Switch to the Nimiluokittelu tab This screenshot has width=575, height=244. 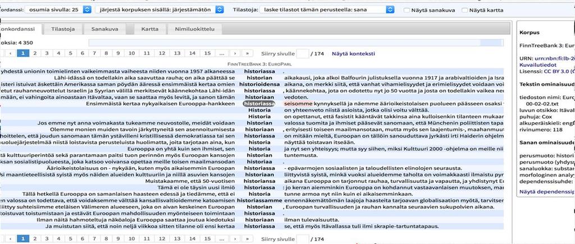[x=194, y=29]
